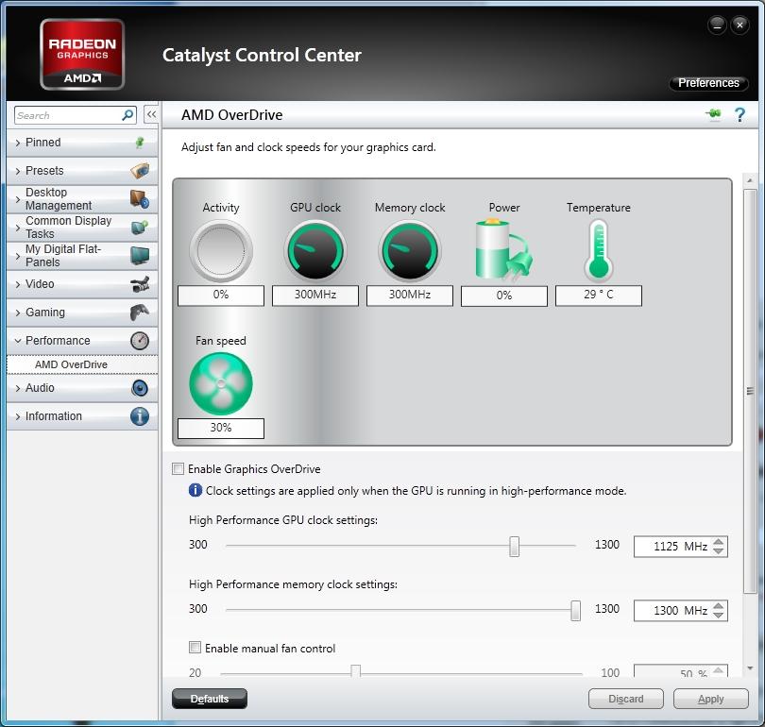Click the 0% Power value box

click(x=504, y=296)
